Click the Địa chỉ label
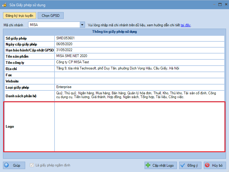The width and height of the screenshot is (229, 172). 11,69
